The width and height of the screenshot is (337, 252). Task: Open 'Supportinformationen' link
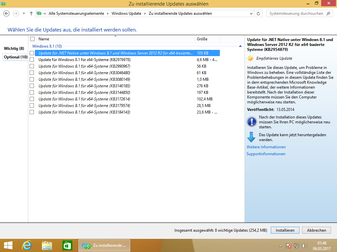click(266, 154)
